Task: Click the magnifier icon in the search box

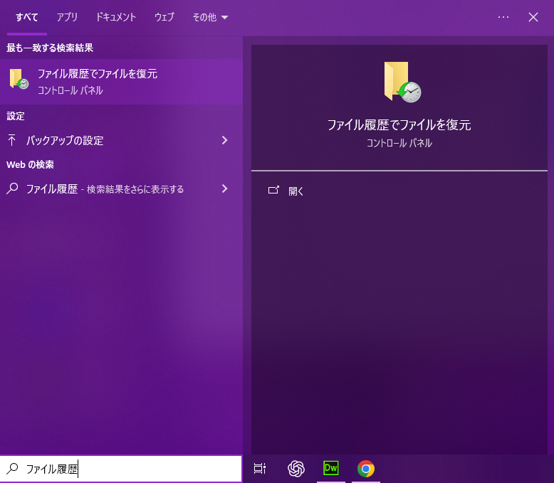Action: (x=12, y=469)
